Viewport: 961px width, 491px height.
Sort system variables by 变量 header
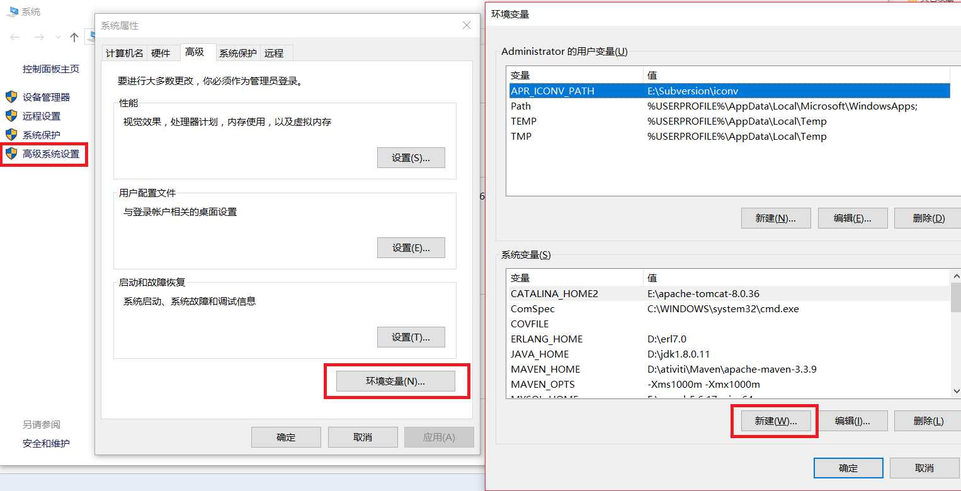click(575, 278)
